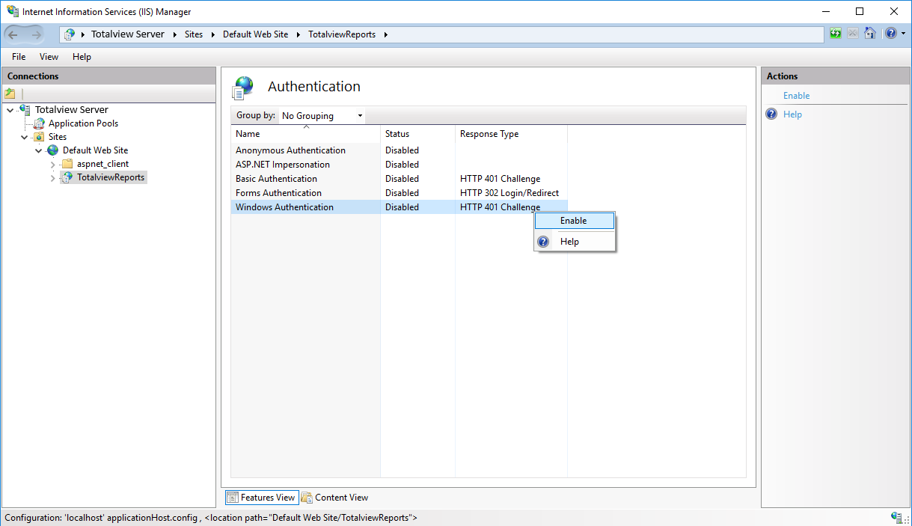The height and width of the screenshot is (526, 912).
Task: Click the Features View tab icon
Action: point(233,498)
